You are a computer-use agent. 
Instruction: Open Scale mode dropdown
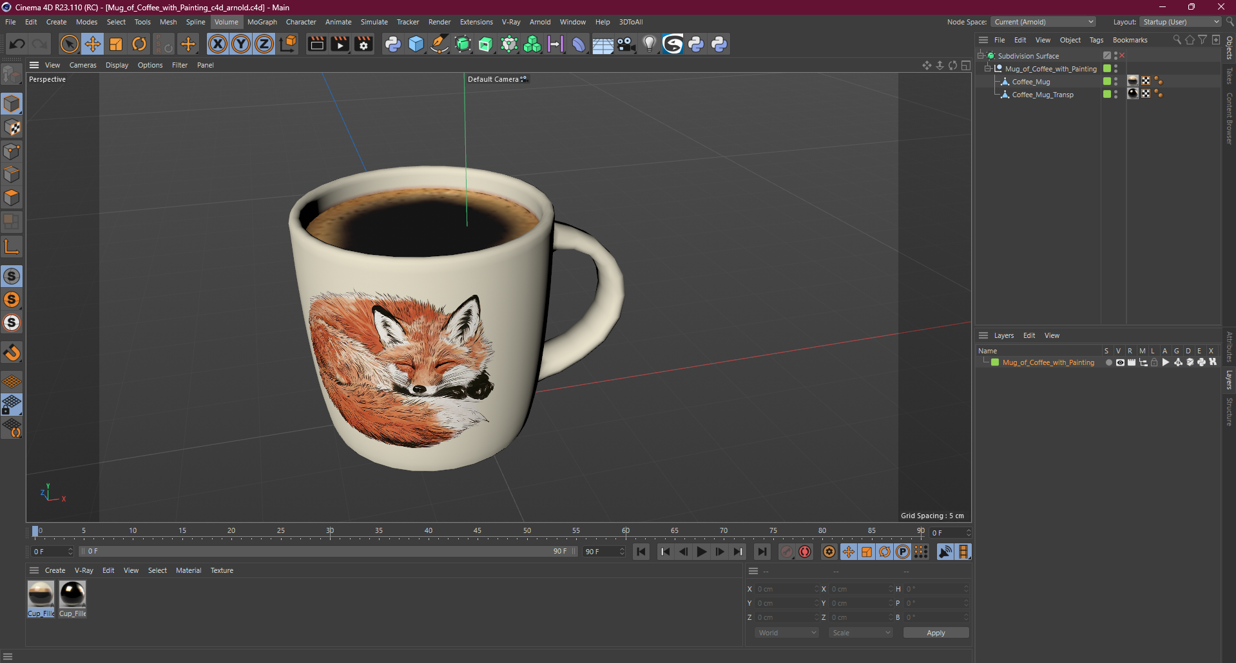click(860, 633)
